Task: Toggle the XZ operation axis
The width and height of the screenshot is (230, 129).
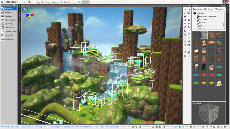Action: click(153, 127)
